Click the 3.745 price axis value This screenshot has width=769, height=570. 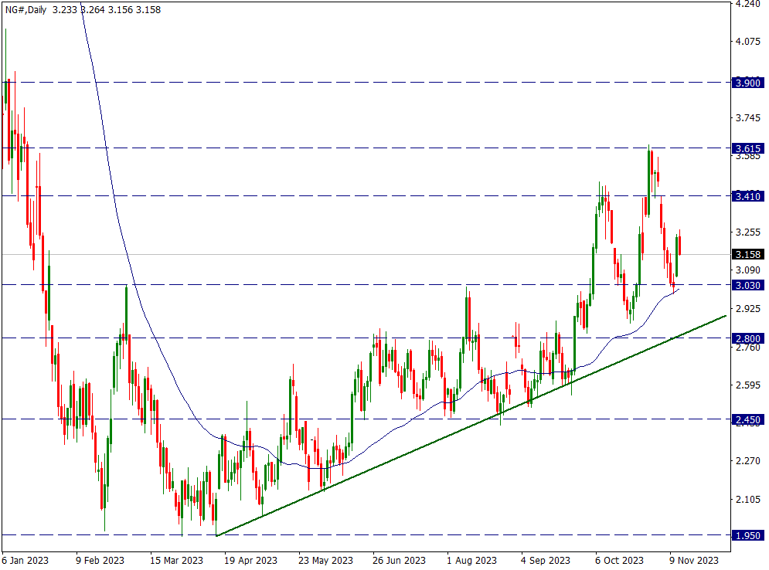[747, 117]
